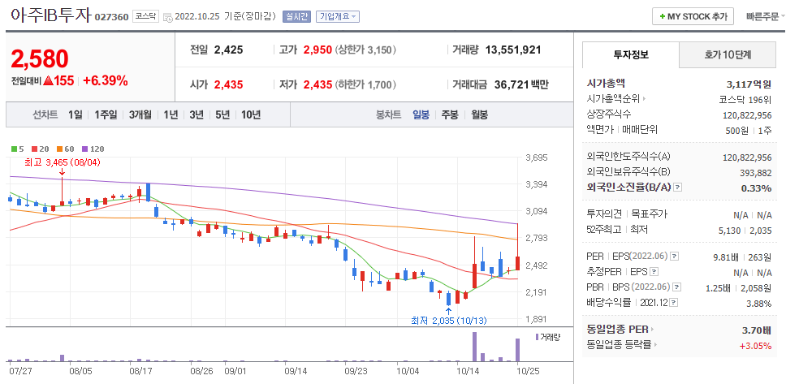Select the 1년 line chart period
Image resolution: width=786 pixels, height=384 pixels.
(x=171, y=114)
